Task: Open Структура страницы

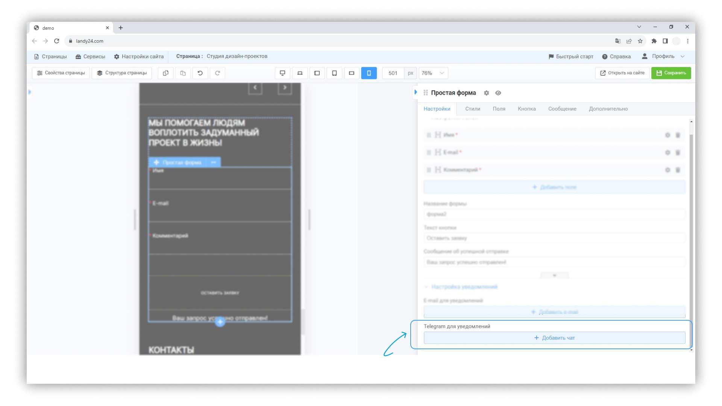Action: pyautogui.click(x=122, y=73)
